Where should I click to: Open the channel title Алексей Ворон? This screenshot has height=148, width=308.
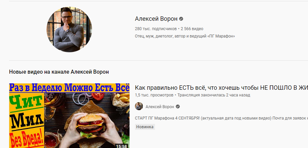pyautogui.click(x=156, y=19)
